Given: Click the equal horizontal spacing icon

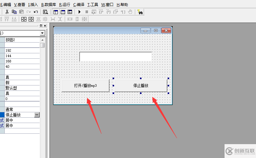Looking at the screenshot, I should [53, 19].
